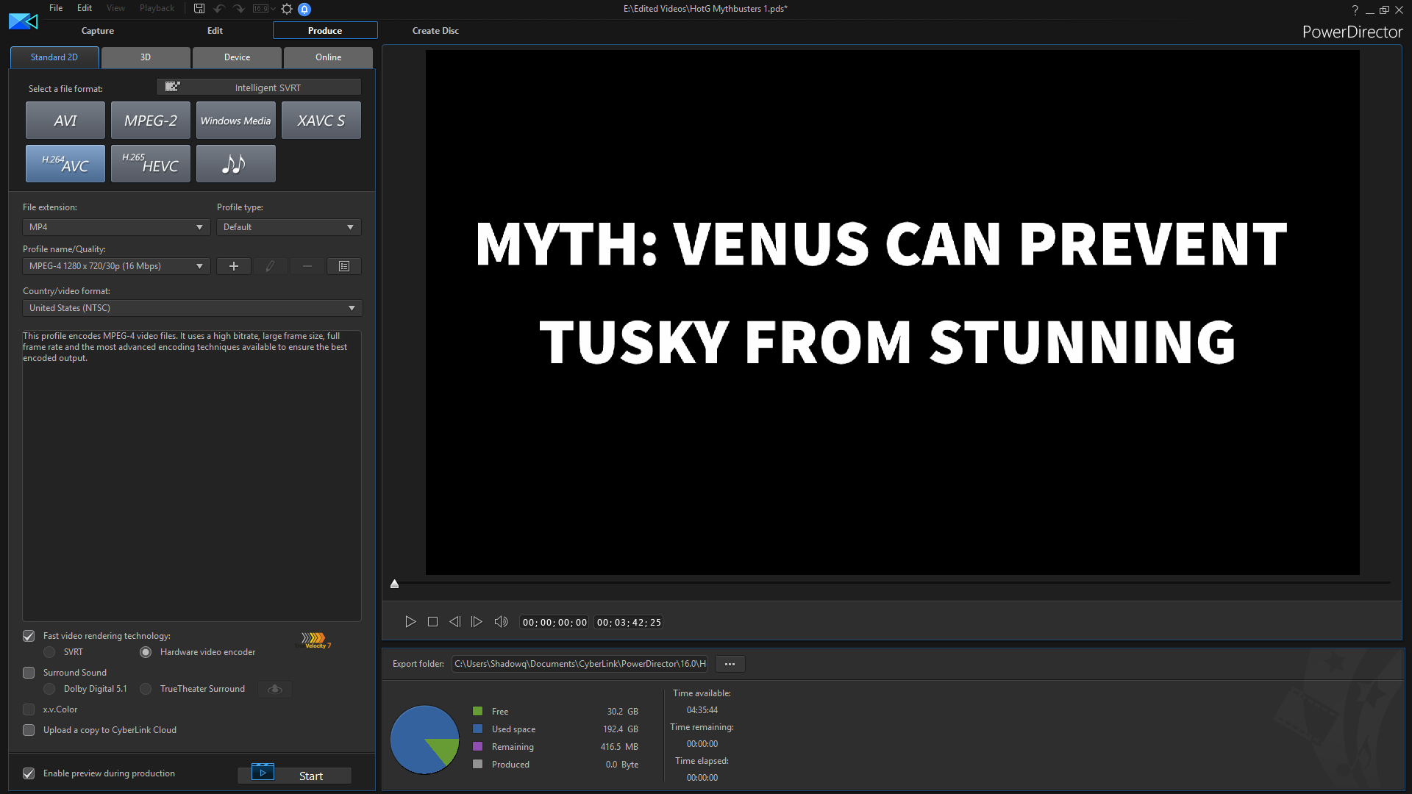Screen dimensions: 1412x794
Task: Click the stop playback square icon
Action: 432,622
